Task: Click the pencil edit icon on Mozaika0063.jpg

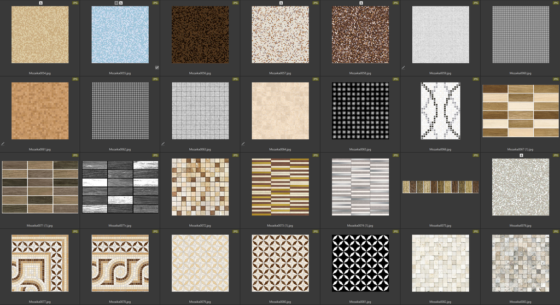Action: [163, 144]
